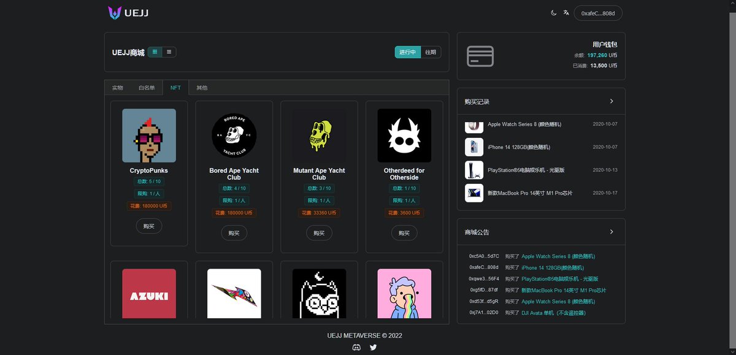Viewport: 736px width, 355px height.
Task: Click address 0xqwe3...56F4 in announcements
Action: click(484, 279)
